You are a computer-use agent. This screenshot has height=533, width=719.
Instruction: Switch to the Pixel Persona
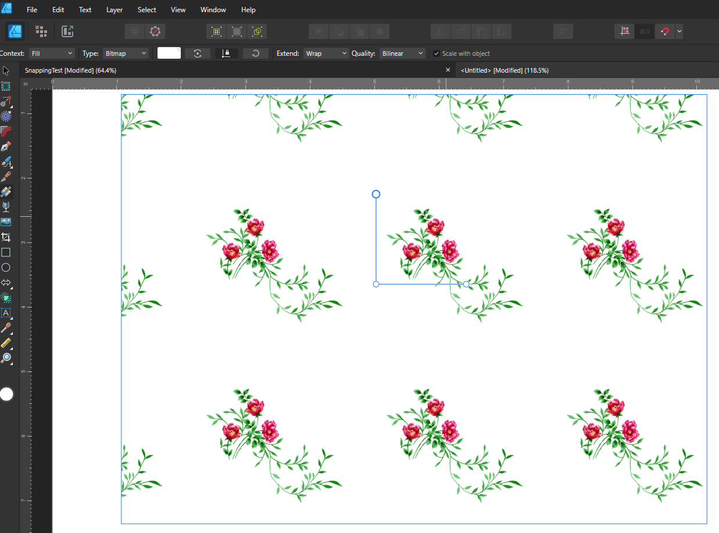pos(40,31)
